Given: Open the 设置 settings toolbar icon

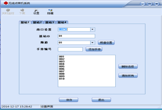Looking at the screenshot, I should point(36,12).
